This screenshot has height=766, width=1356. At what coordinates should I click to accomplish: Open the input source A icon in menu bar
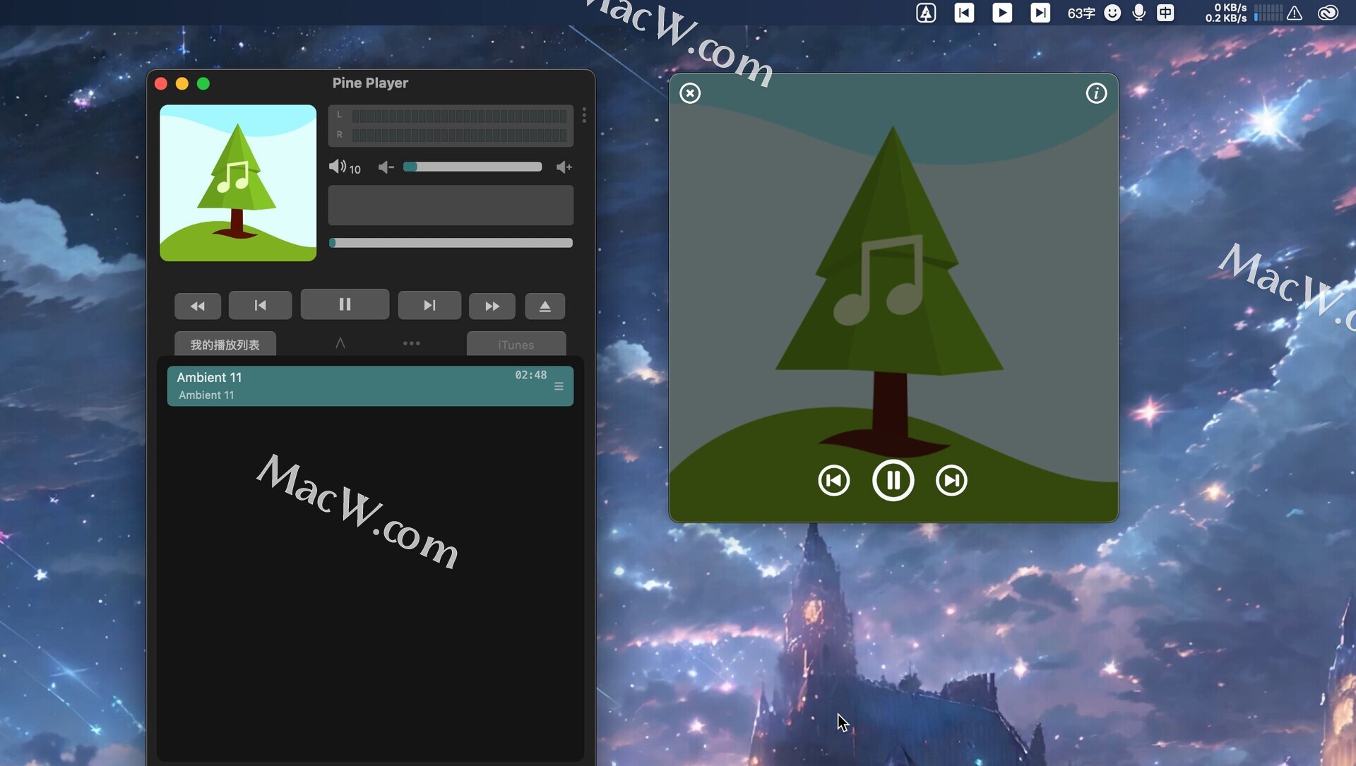[x=926, y=13]
